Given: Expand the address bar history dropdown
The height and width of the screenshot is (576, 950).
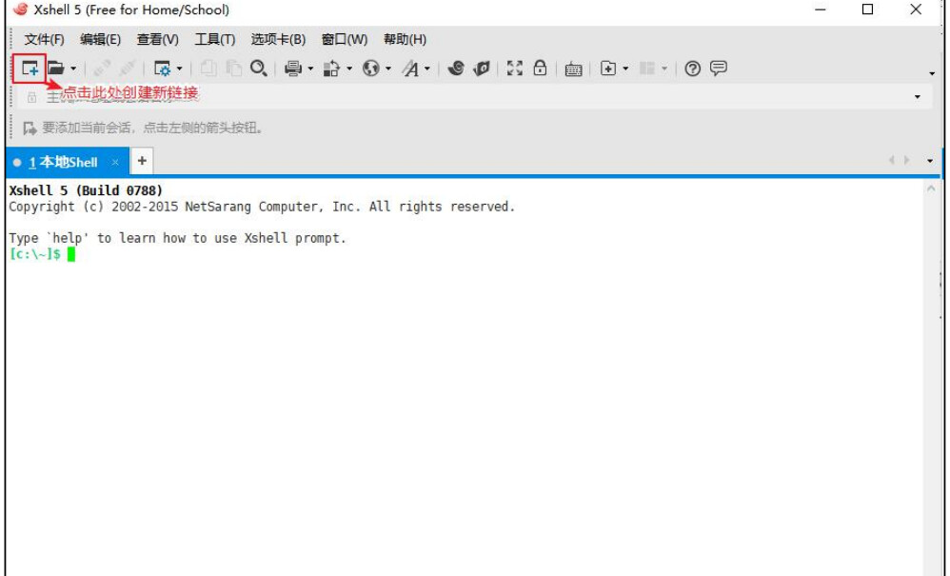Looking at the screenshot, I should point(918,97).
